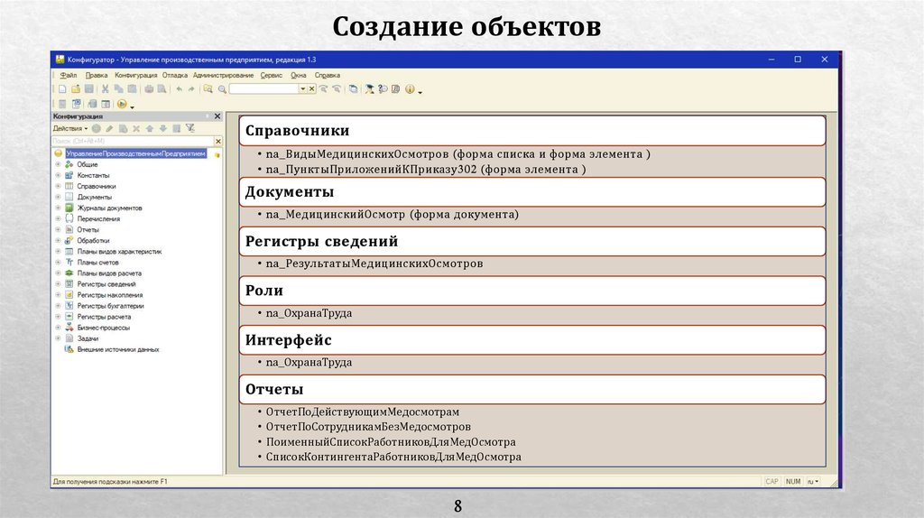Select УправлениеПроизводственнымПредприятием root node

[135, 153]
